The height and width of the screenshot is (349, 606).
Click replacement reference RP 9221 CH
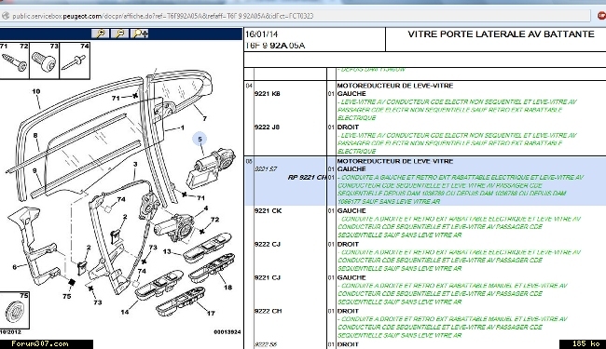click(x=307, y=178)
